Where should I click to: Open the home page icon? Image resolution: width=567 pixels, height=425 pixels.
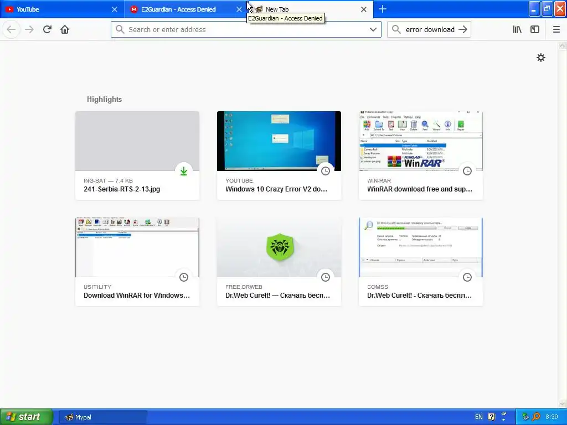click(x=65, y=29)
